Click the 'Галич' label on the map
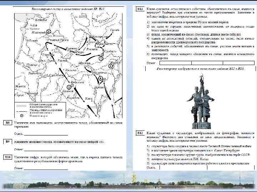The height and width of the screenshot is (192, 257). [x=115, y=30]
